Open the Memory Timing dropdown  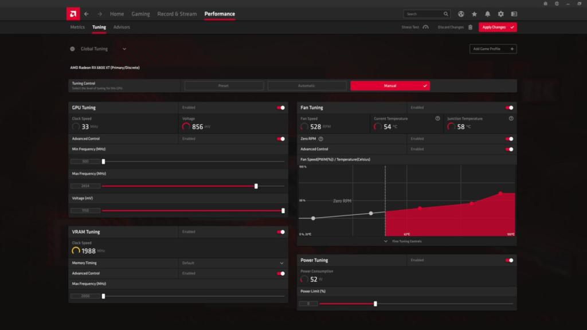click(x=282, y=263)
